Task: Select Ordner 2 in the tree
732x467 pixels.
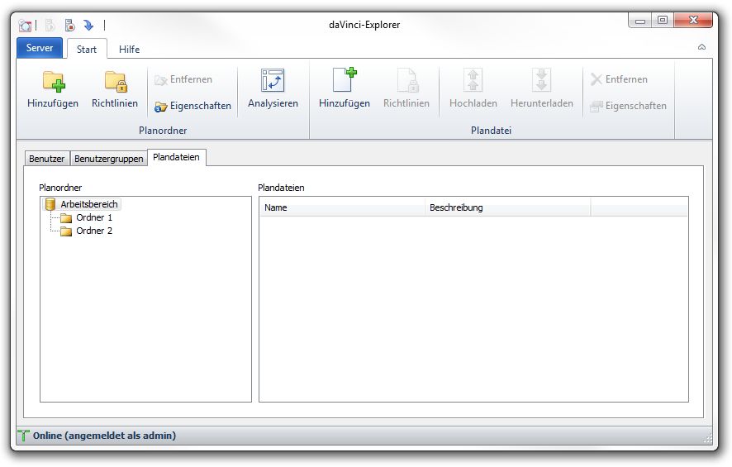Action: (x=93, y=231)
